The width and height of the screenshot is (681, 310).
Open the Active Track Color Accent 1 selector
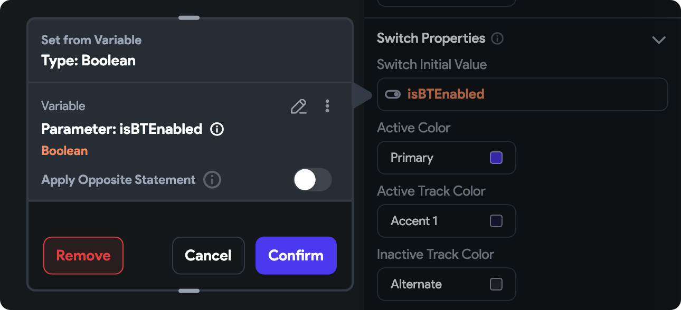pos(446,221)
